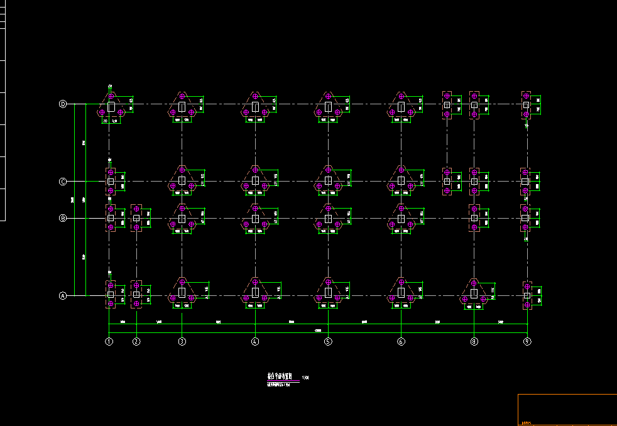The height and width of the screenshot is (426, 617).
Task: Select column grid bubble 6
Action: click(401, 342)
